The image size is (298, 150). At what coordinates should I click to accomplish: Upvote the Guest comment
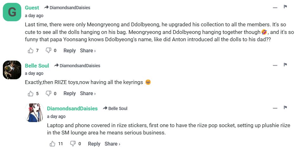31,50
